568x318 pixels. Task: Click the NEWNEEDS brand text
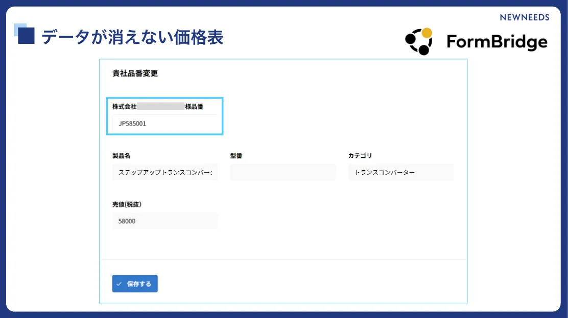point(525,17)
